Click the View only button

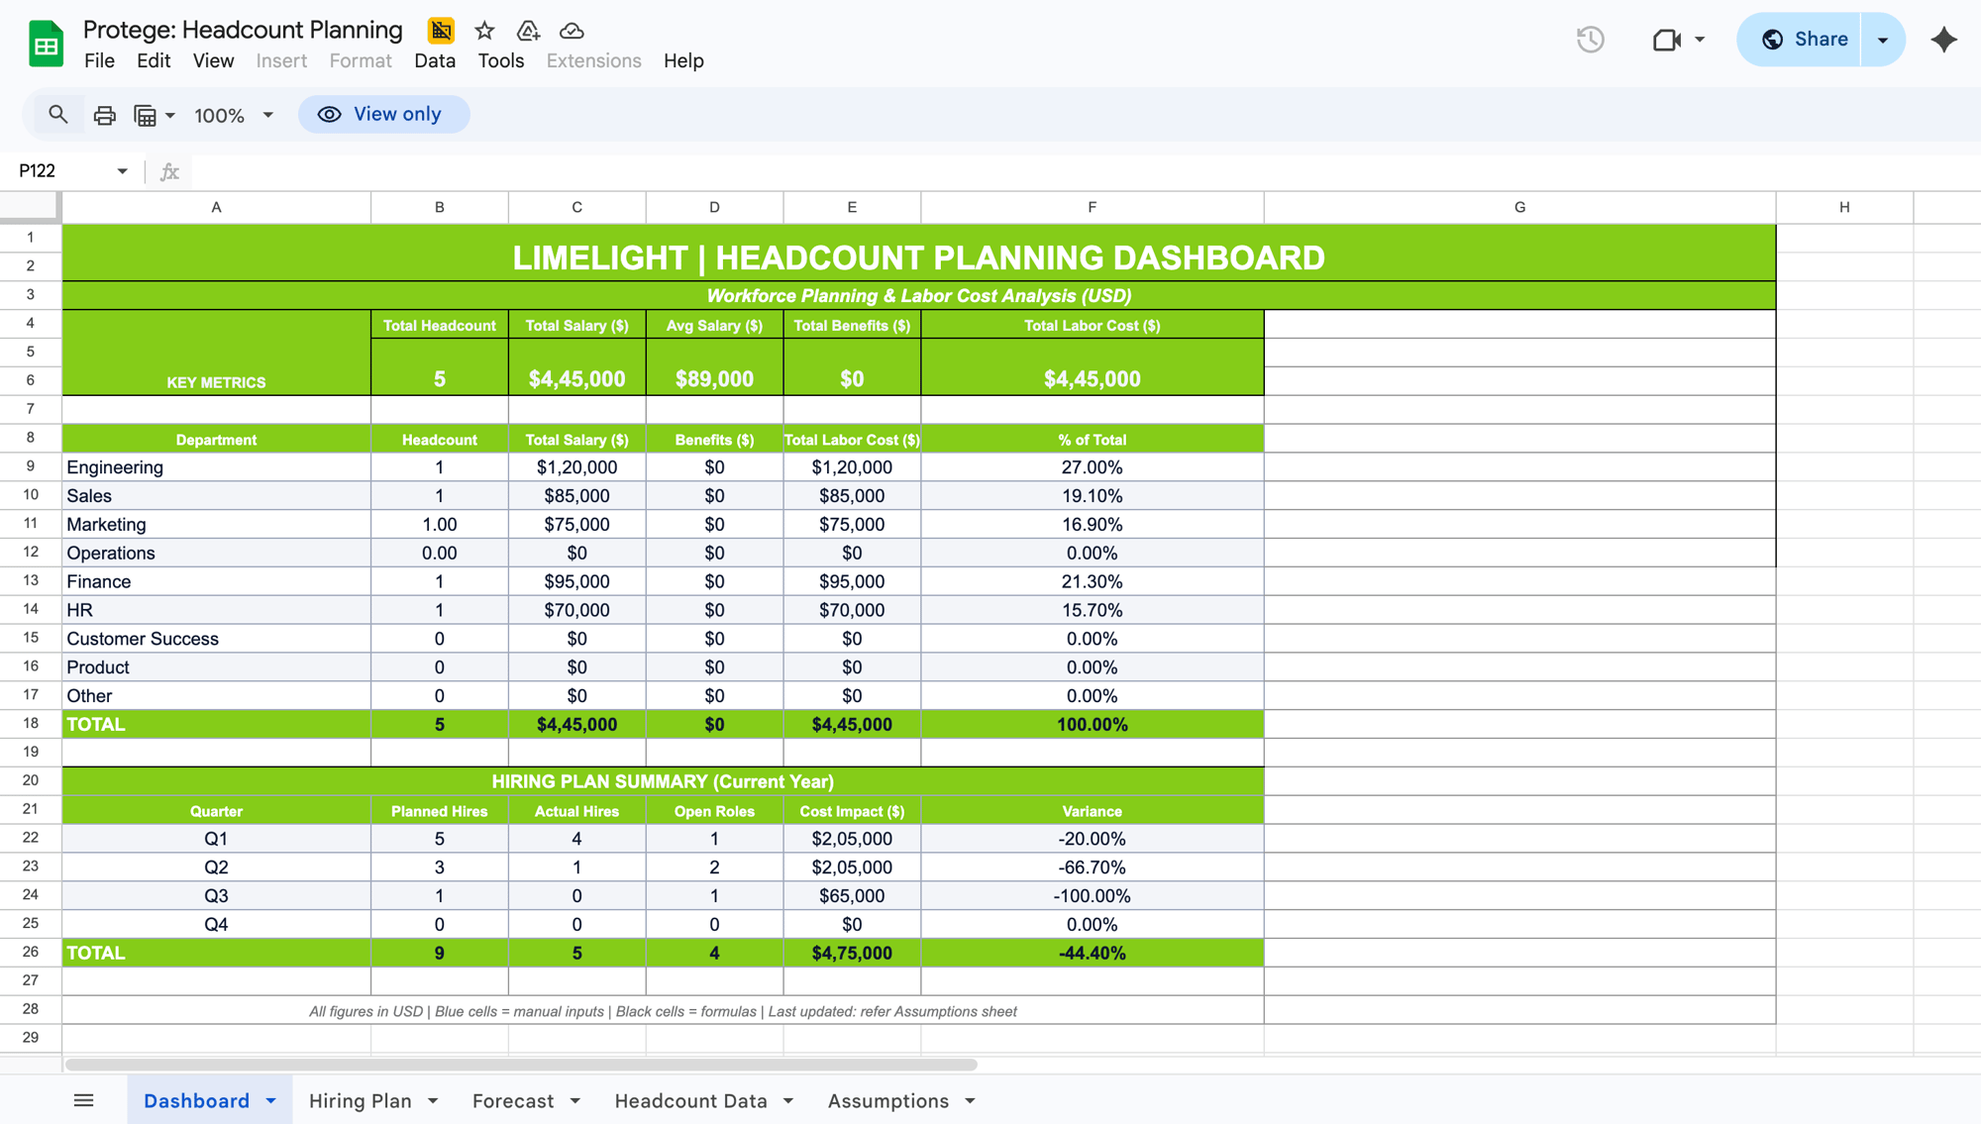(x=383, y=114)
